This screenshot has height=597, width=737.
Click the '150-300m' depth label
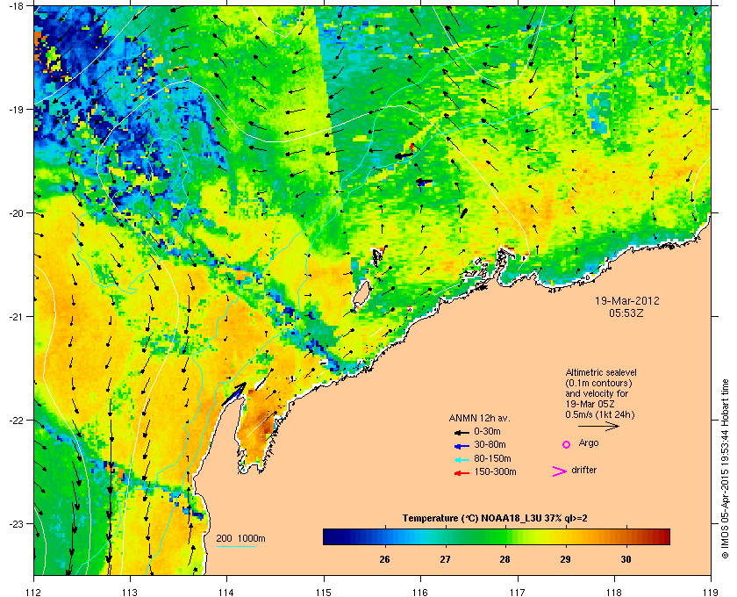(495, 471)
